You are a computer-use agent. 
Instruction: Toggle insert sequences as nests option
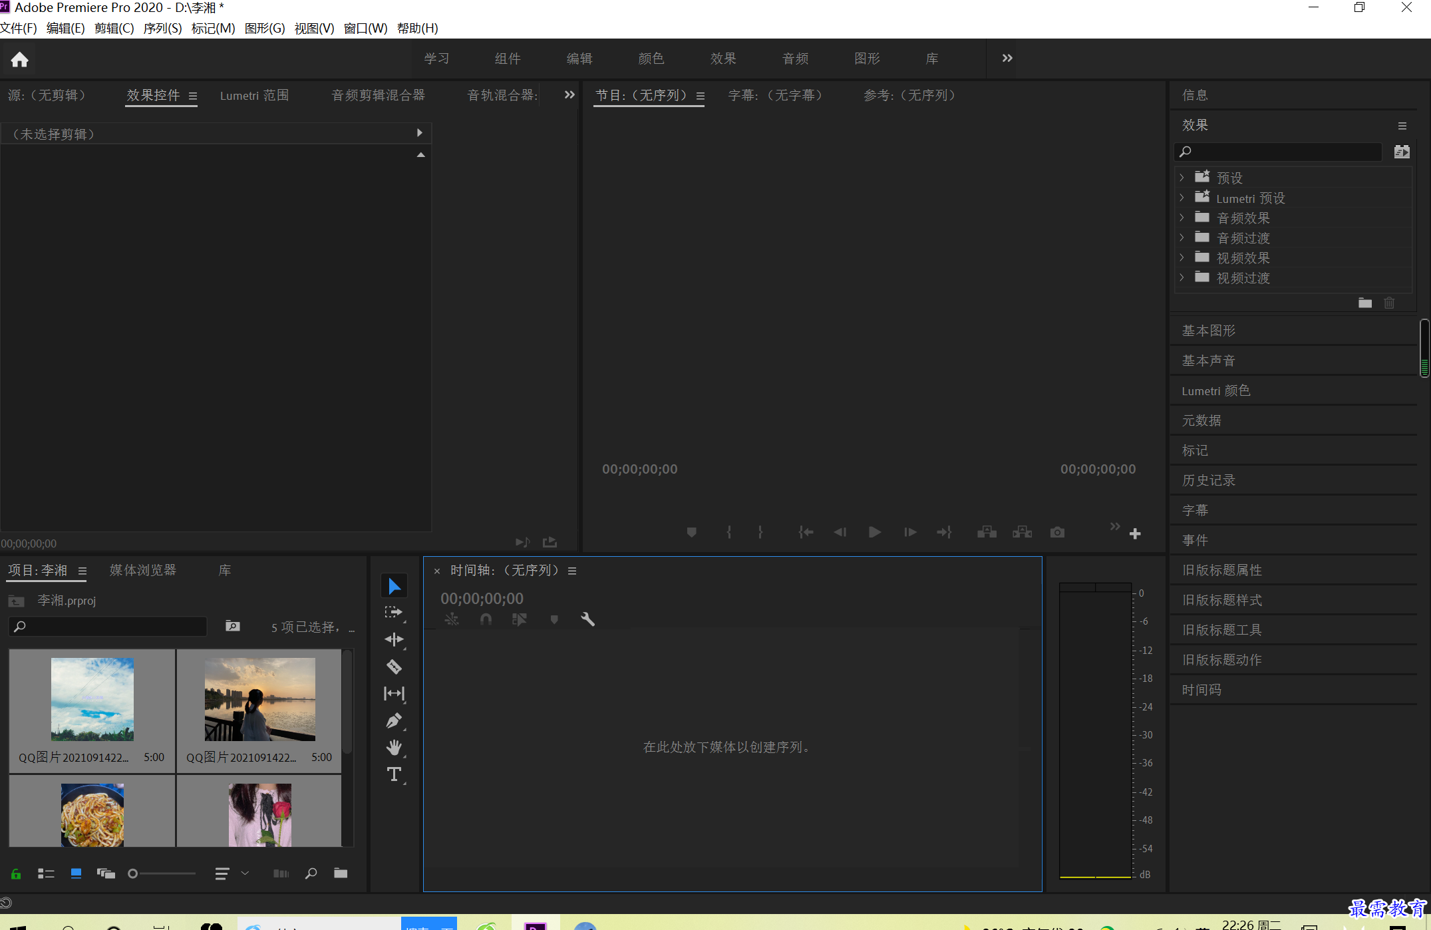coord(452,619)
